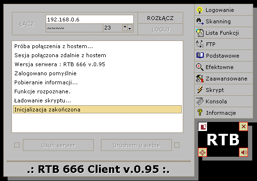
Task: Select log line 'Wersja serwera : RTB 666 v.0.95'
Action: [97, 64]
